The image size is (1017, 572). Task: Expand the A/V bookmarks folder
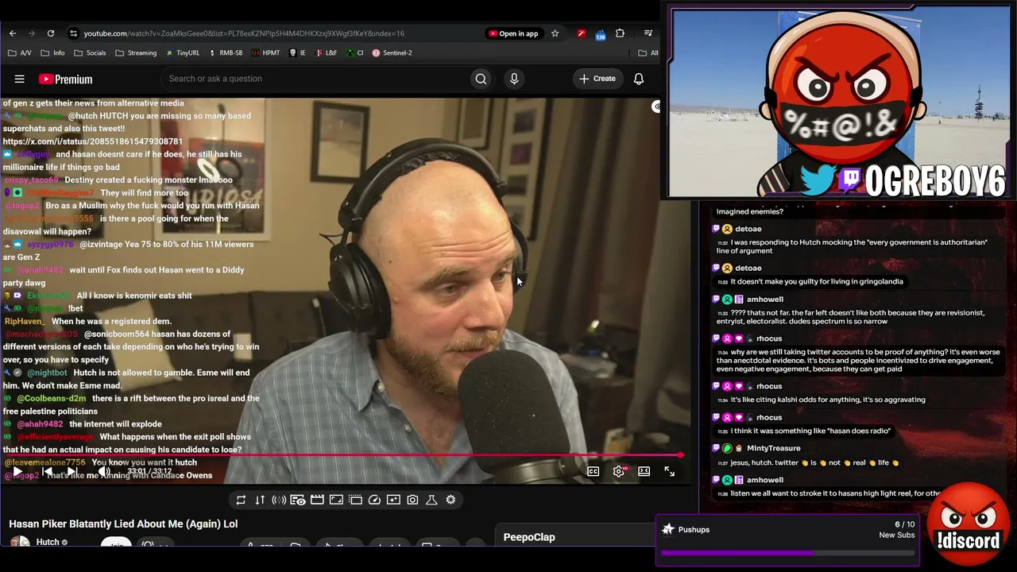point(19,53)
